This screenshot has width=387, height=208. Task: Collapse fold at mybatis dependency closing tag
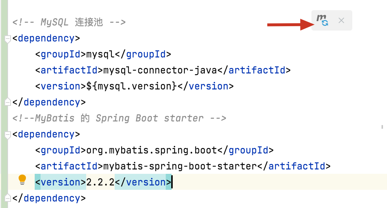pyautogui.click(x=8, y=198)
